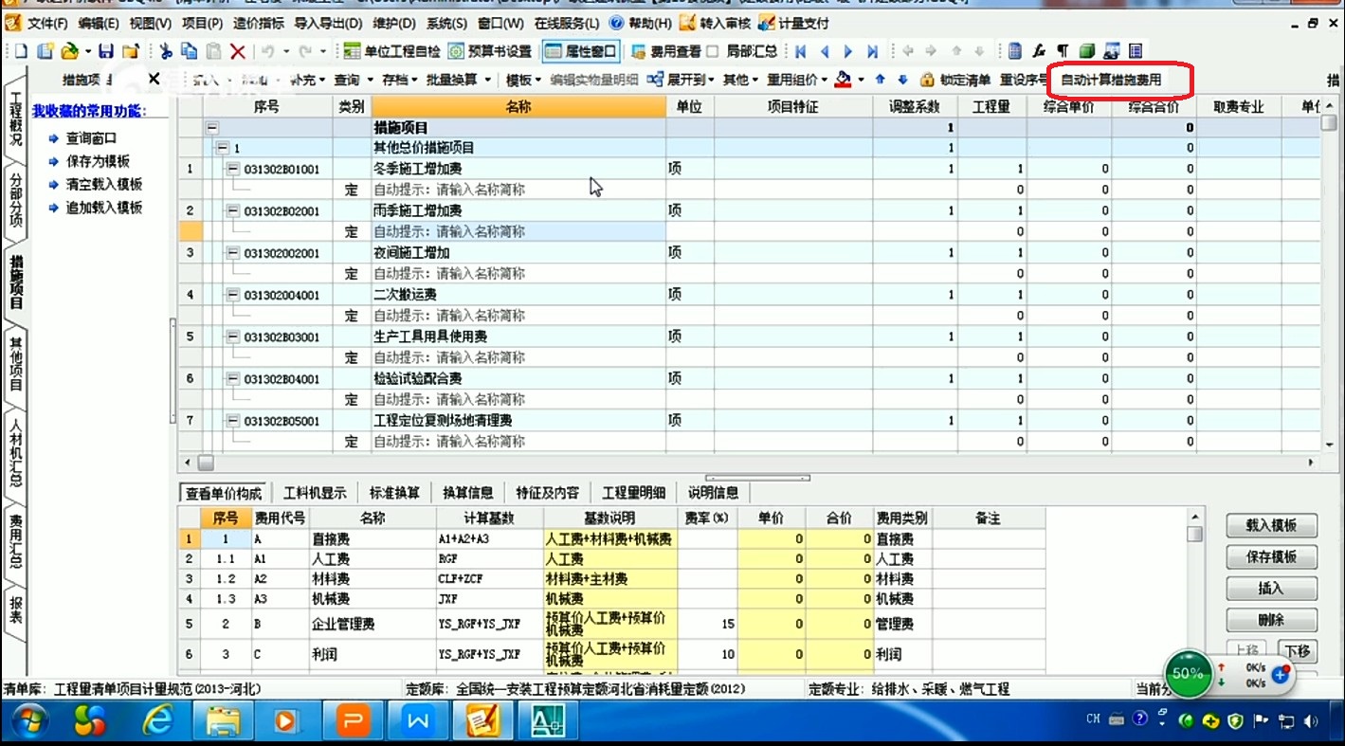This screenshot has height=746, width=1345.
Task: Run 单位工程自检 self-check
Action: click(x=391, y=51)
